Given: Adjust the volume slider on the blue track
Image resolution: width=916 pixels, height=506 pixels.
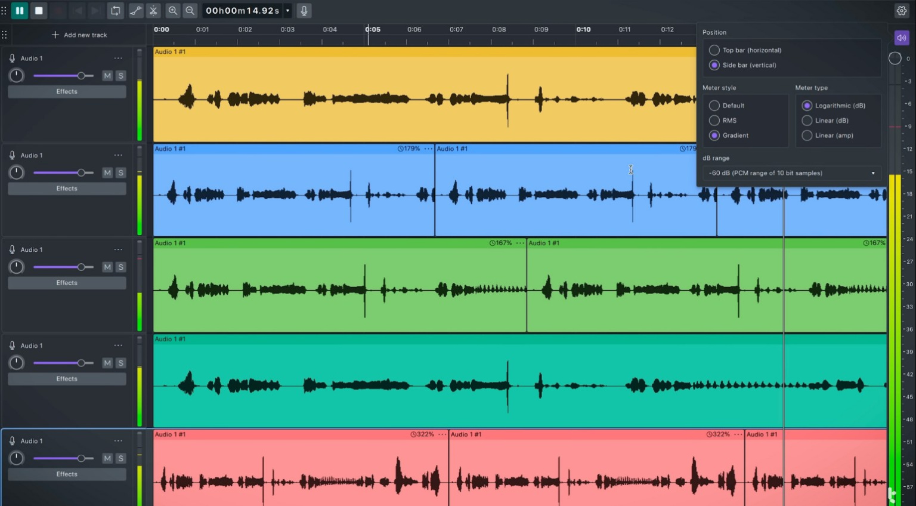Looking at the screenshot, I should click(x=81, y=172).
